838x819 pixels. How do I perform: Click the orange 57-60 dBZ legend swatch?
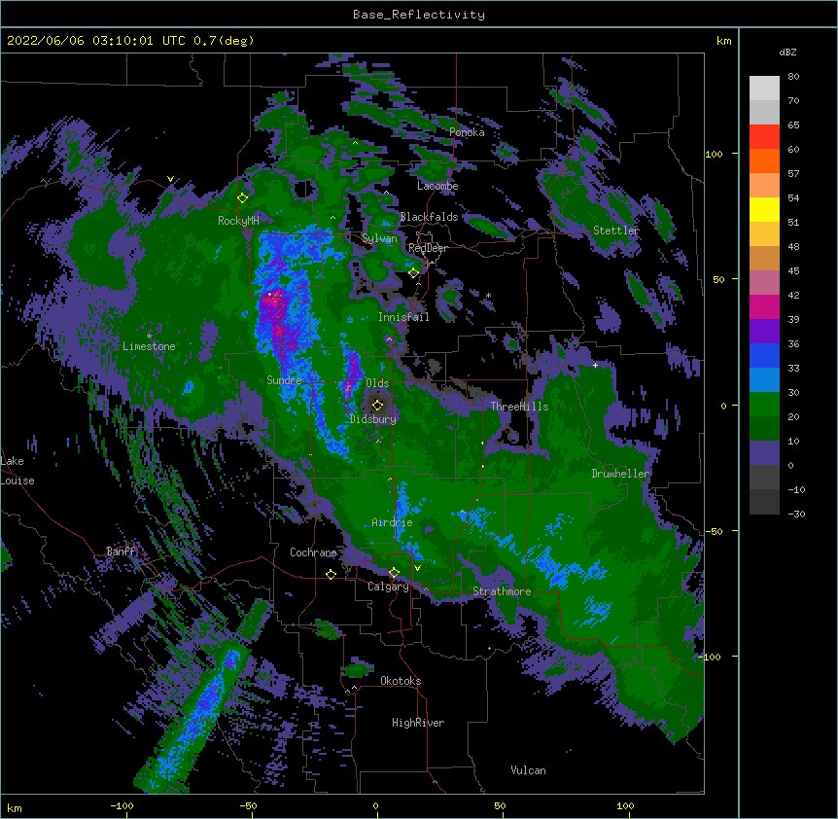[x=764, y=160]
